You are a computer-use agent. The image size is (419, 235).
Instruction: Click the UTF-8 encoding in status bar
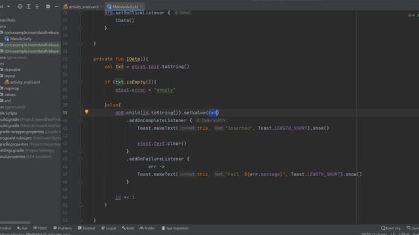tap(403, 234)
